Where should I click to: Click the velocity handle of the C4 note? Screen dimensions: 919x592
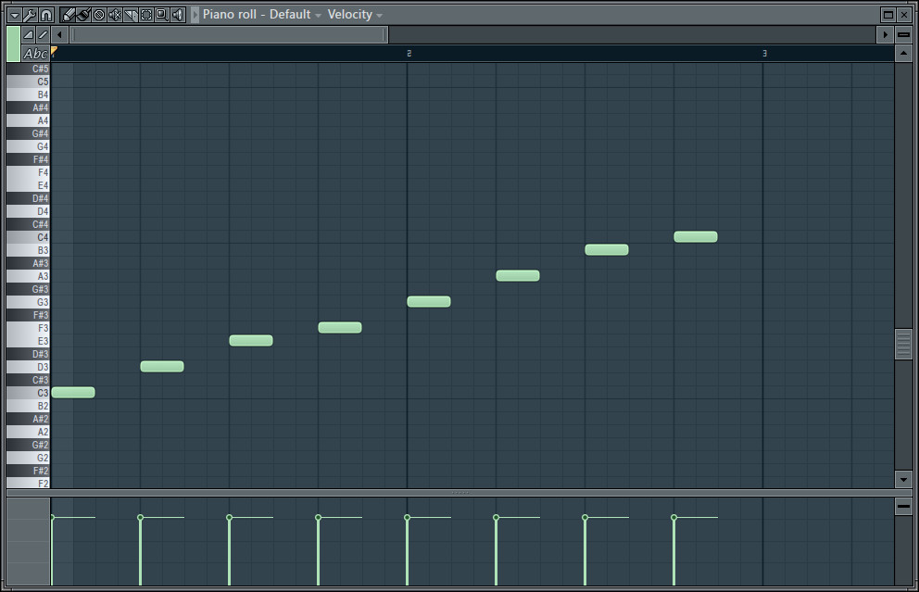[x=674, y=518]
